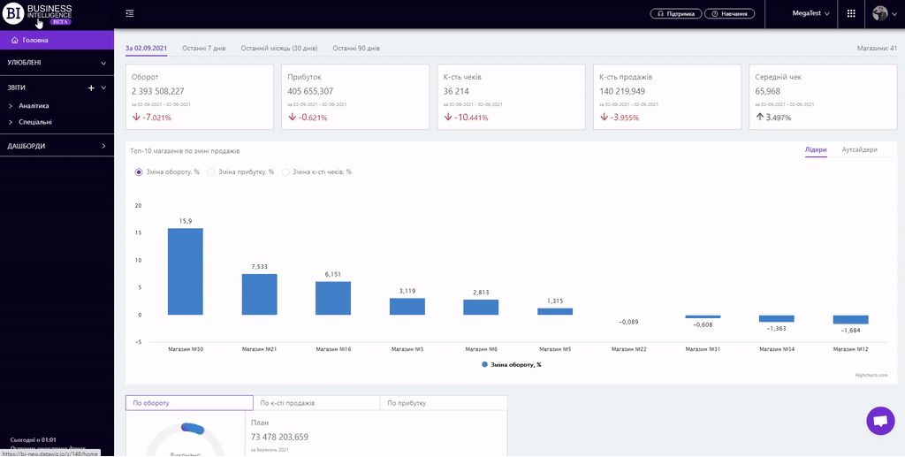Select the Зміна к-сті чеків radio button
905x457 pixels.
[x=285, y=171]
